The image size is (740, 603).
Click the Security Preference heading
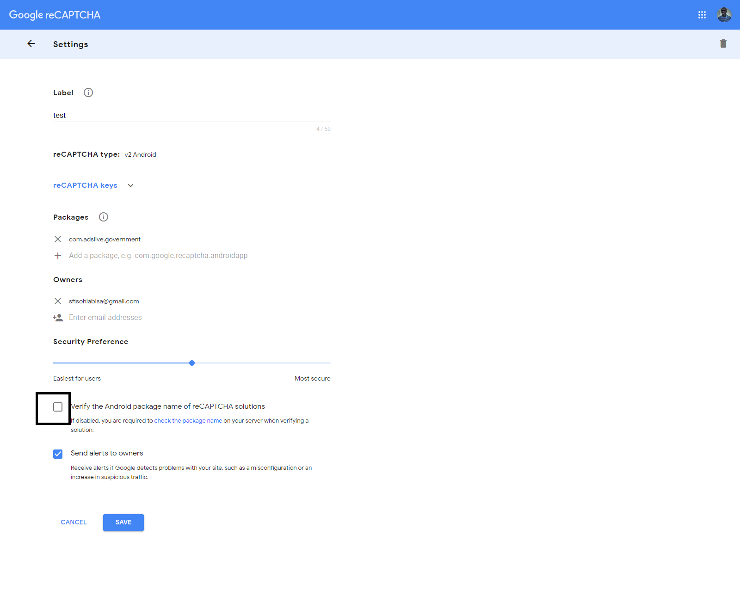tap(91, 342)
